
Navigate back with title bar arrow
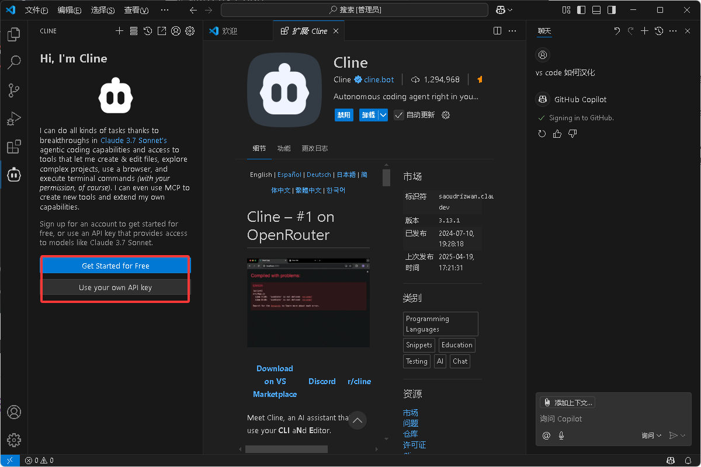pos(193,10)
